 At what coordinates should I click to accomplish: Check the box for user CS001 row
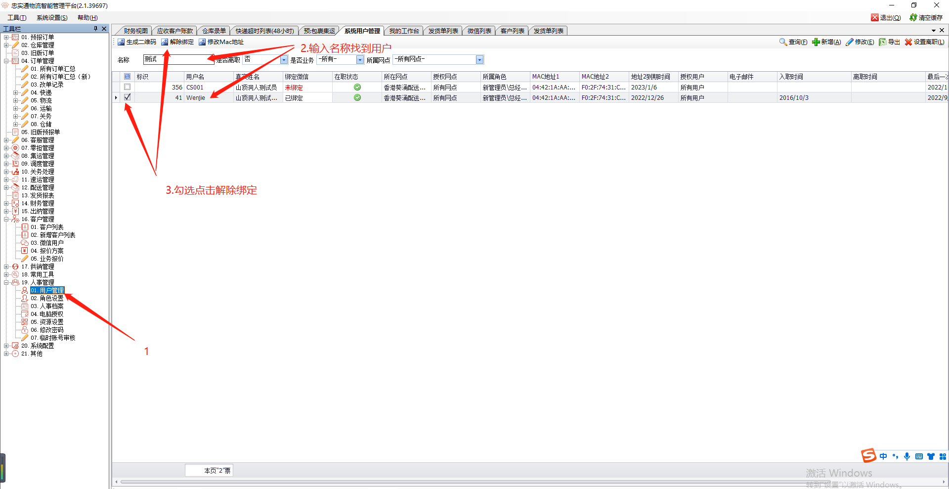[x=128, y=87]
